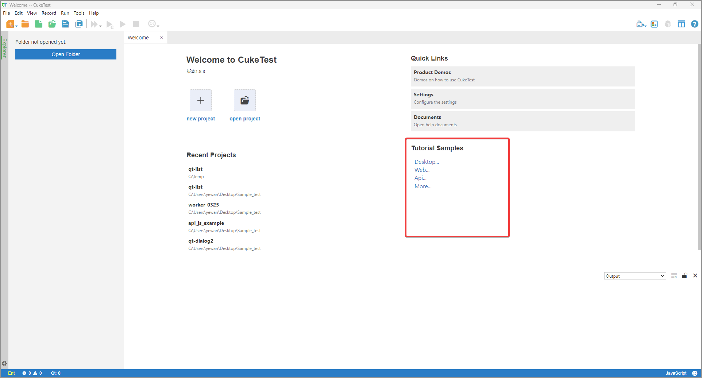Screen dimensions: 702x378
Task: Expand the Run Project dropdown arrow
Action: point(100,26)
